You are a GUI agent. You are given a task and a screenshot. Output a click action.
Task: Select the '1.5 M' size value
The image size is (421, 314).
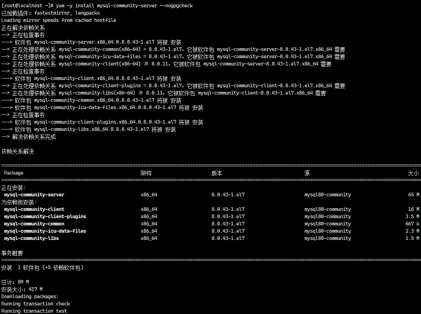tap(412, 238)
